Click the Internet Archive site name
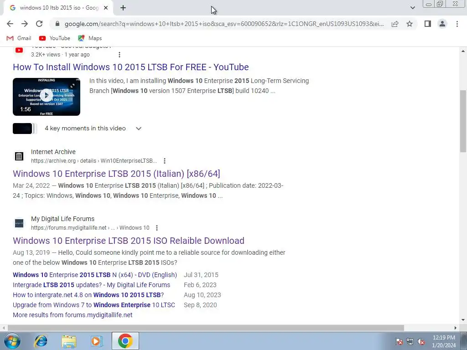467x350 pixels. [53, 152]
